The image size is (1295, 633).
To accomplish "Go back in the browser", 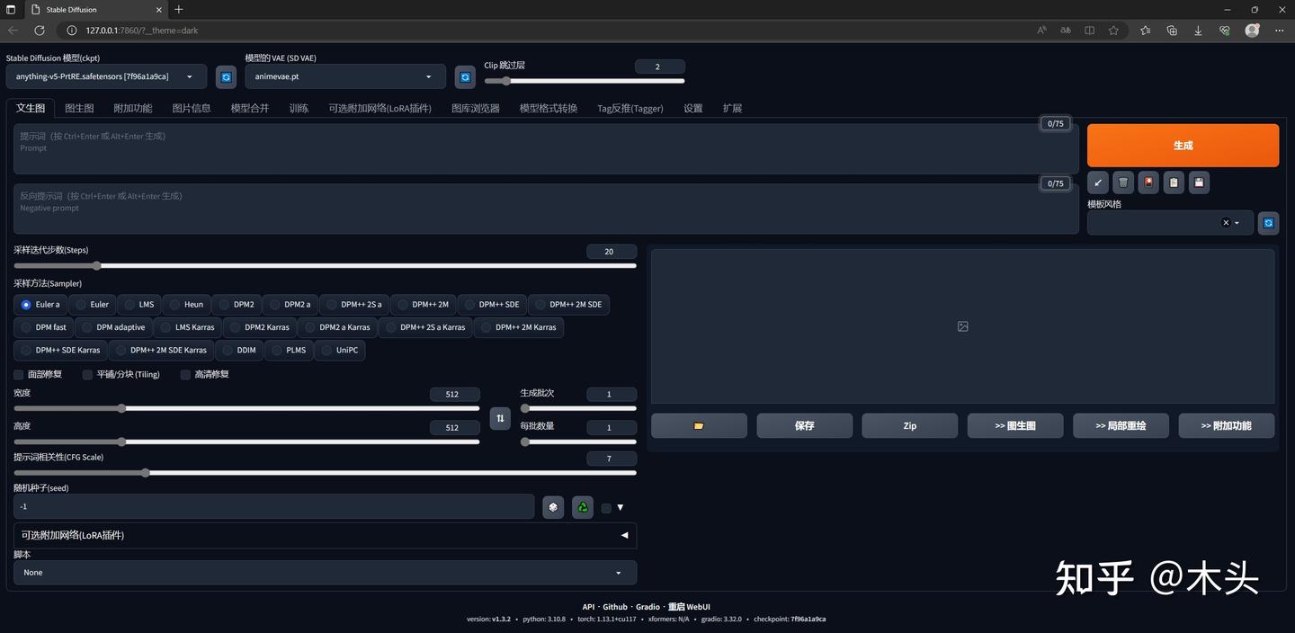I will [x=13, y=30].
